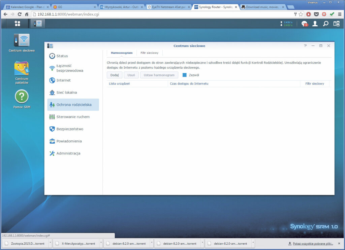Click the user account icon
Viewport: 345px width, 250px height.
[x=315, y=24]
